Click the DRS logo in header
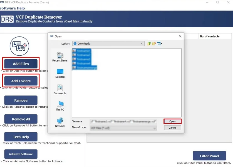The image size is (233, 167). coord(7,19)
